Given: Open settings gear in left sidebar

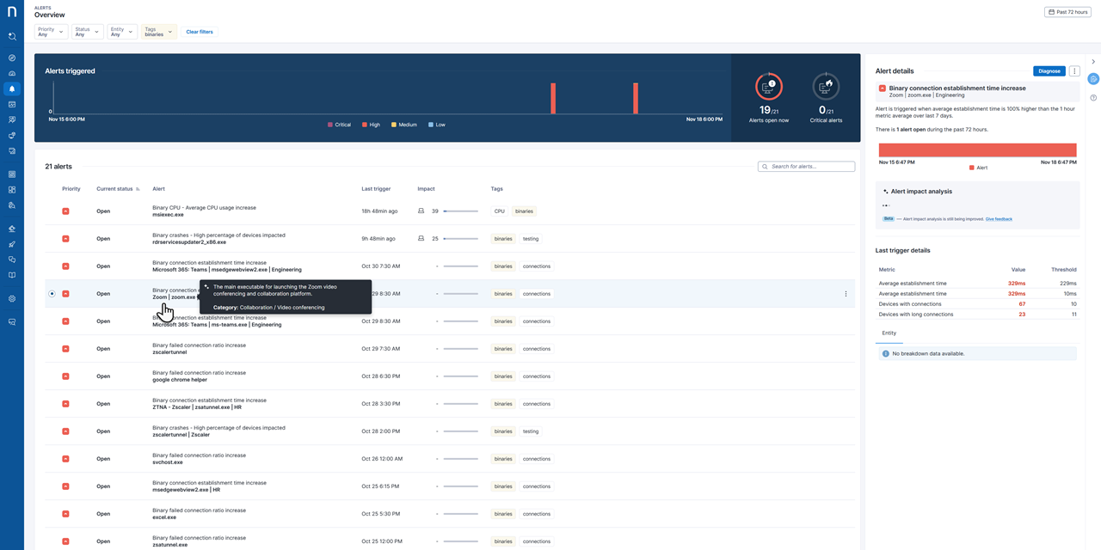Looking at the screenshot, I should [12, 299].
